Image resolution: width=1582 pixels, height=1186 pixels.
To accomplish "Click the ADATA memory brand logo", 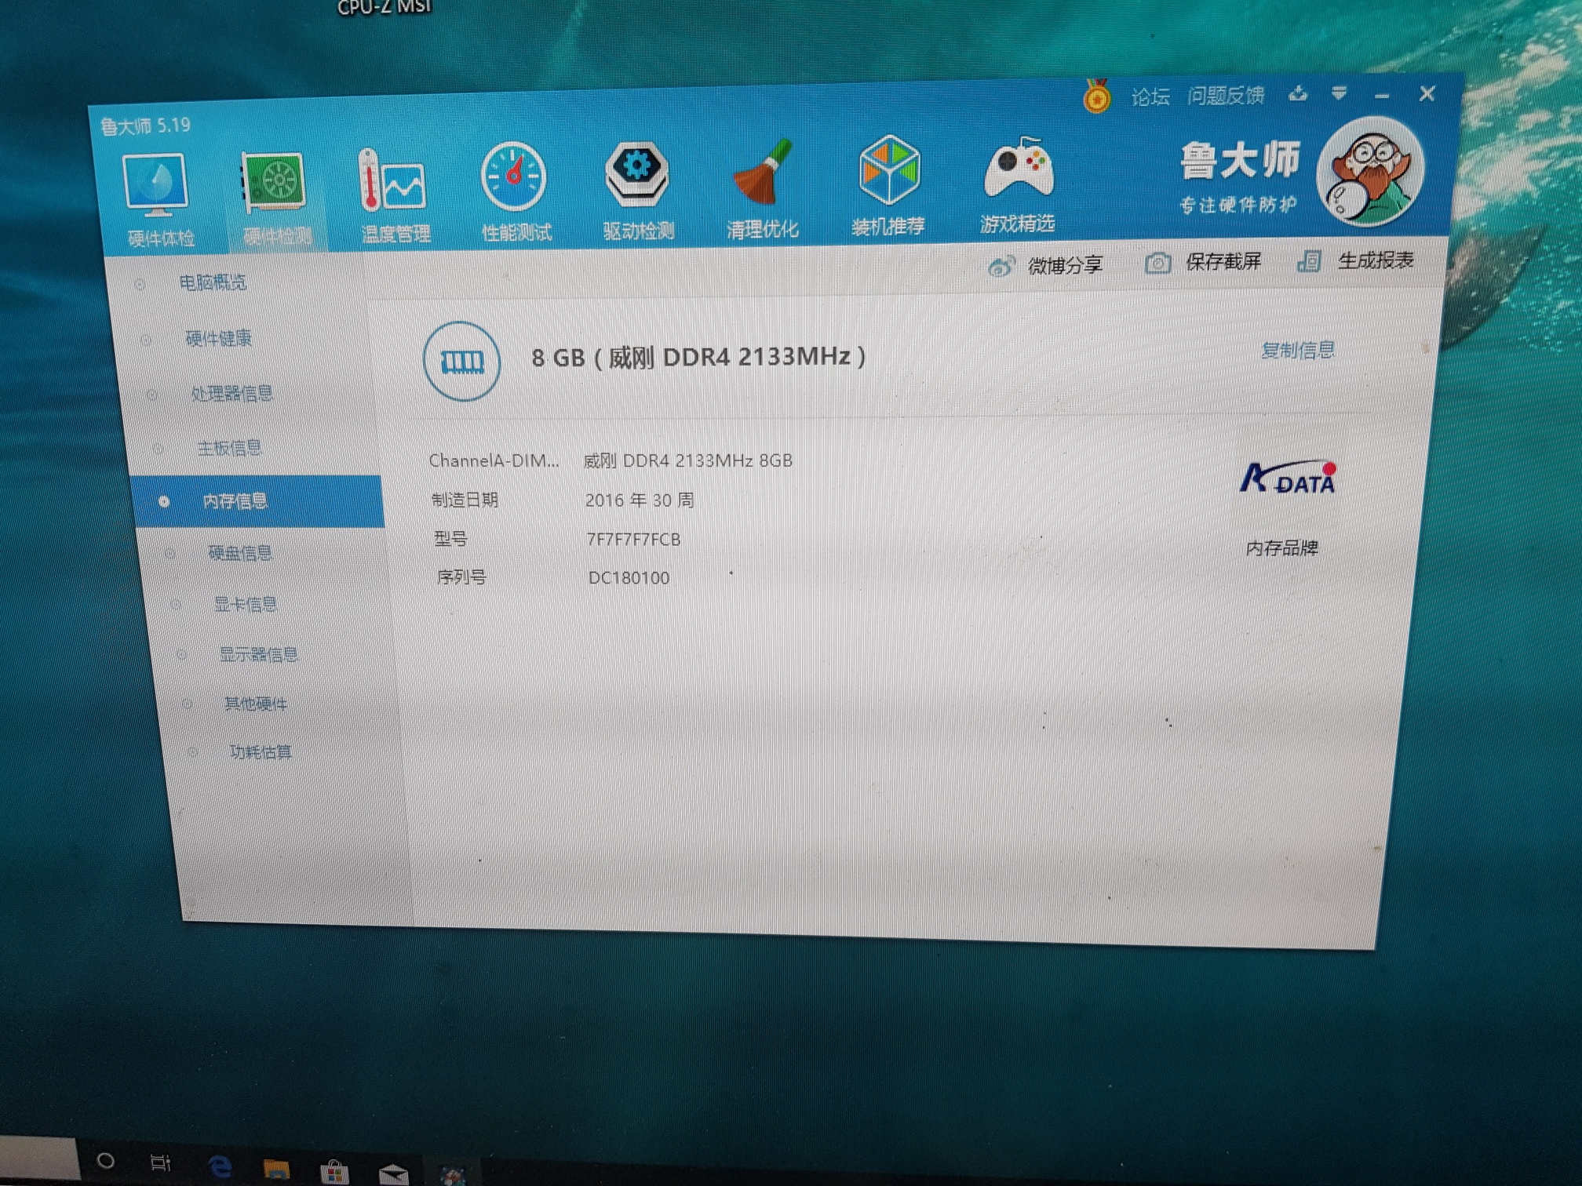I will click(1287, 478).
